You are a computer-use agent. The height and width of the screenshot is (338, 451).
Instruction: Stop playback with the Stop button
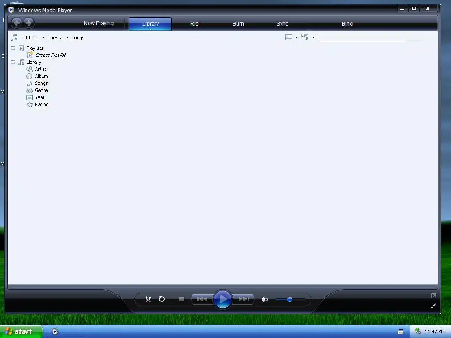click(x=181, y=299)
